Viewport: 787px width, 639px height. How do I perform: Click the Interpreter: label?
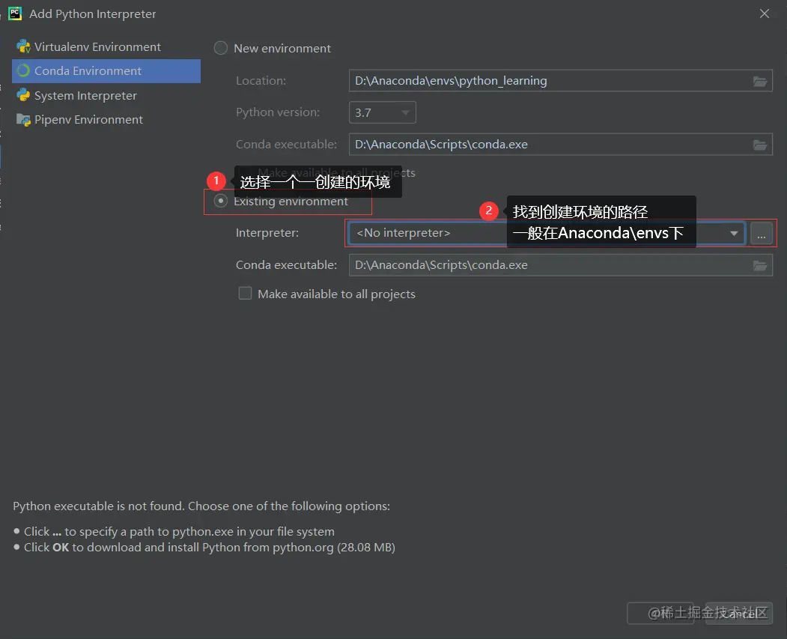267,233
